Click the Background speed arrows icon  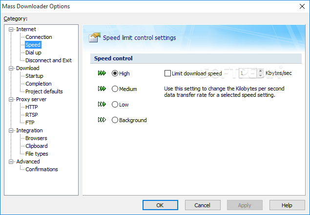[x=102, y=120]
